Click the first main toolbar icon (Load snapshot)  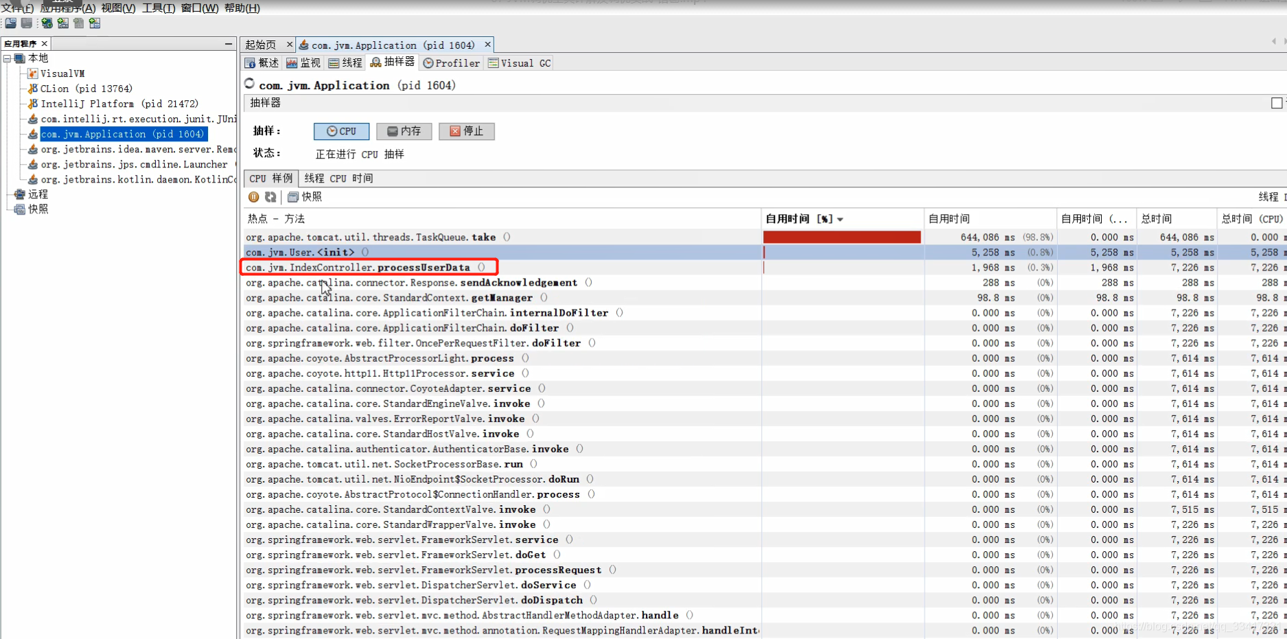(11, 23)
